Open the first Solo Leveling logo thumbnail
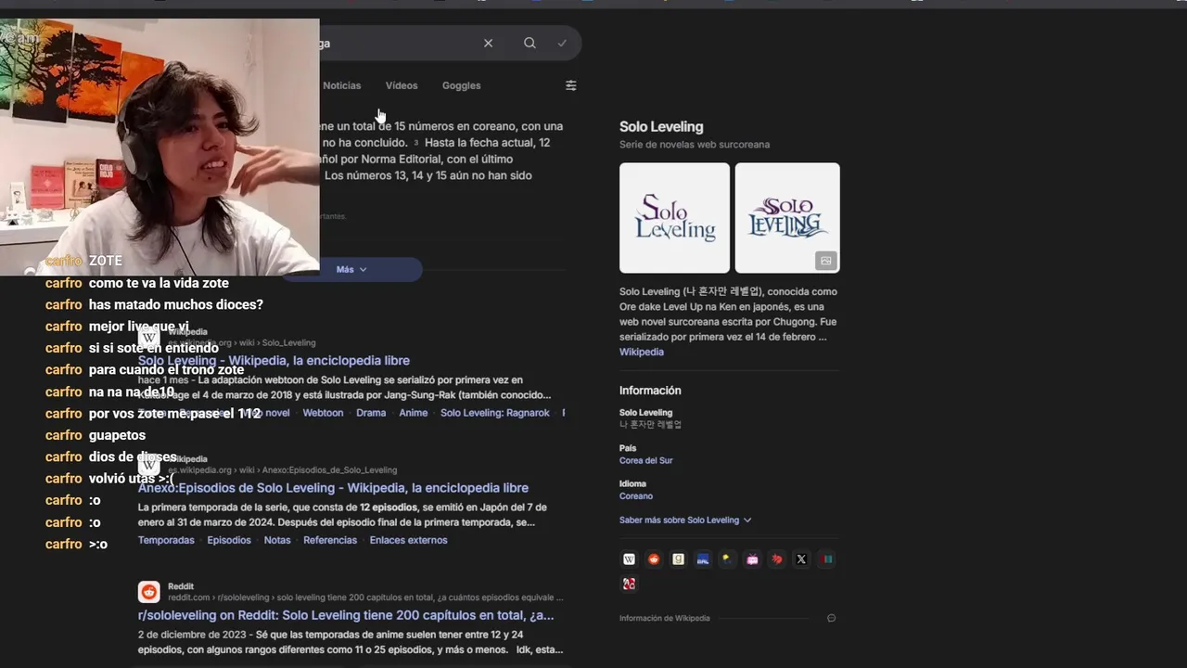Image resolution: width=1187 pixels, height=668 pixels. pos(674,218)
